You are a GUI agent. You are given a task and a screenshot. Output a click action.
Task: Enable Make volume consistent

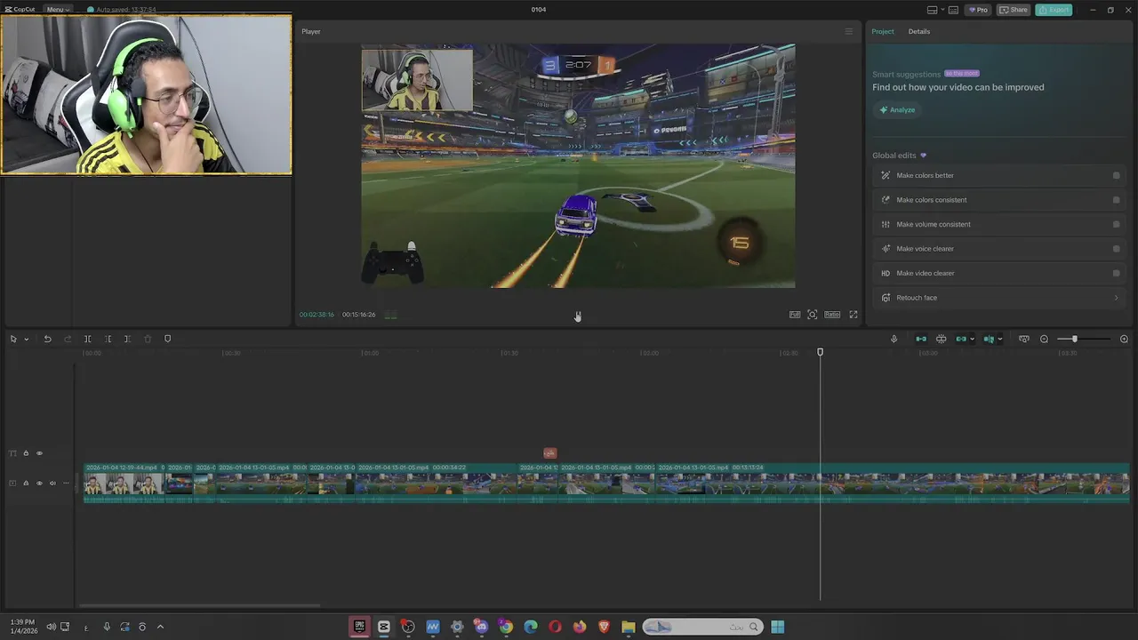[1117, 224]
